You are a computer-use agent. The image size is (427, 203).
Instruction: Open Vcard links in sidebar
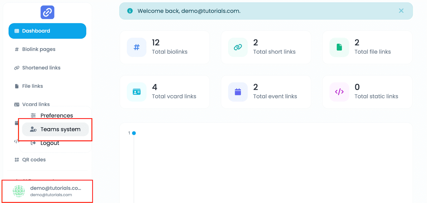(36, 104)
